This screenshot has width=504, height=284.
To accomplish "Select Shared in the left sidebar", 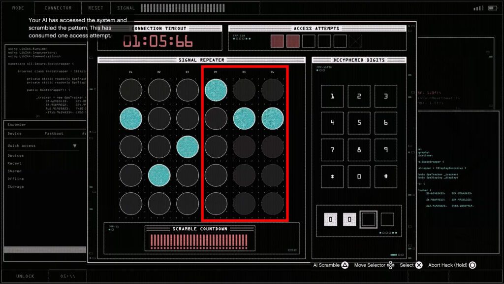I will tap(14, 171).
